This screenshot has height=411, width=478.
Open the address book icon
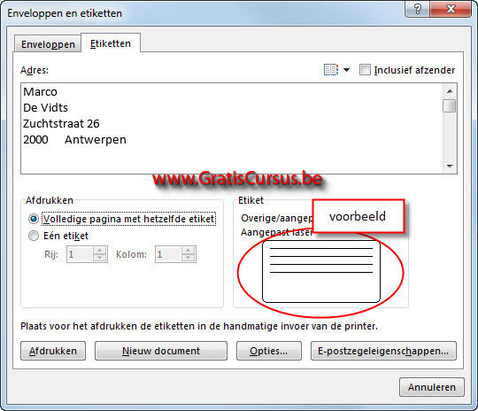(x=331, y=70)
